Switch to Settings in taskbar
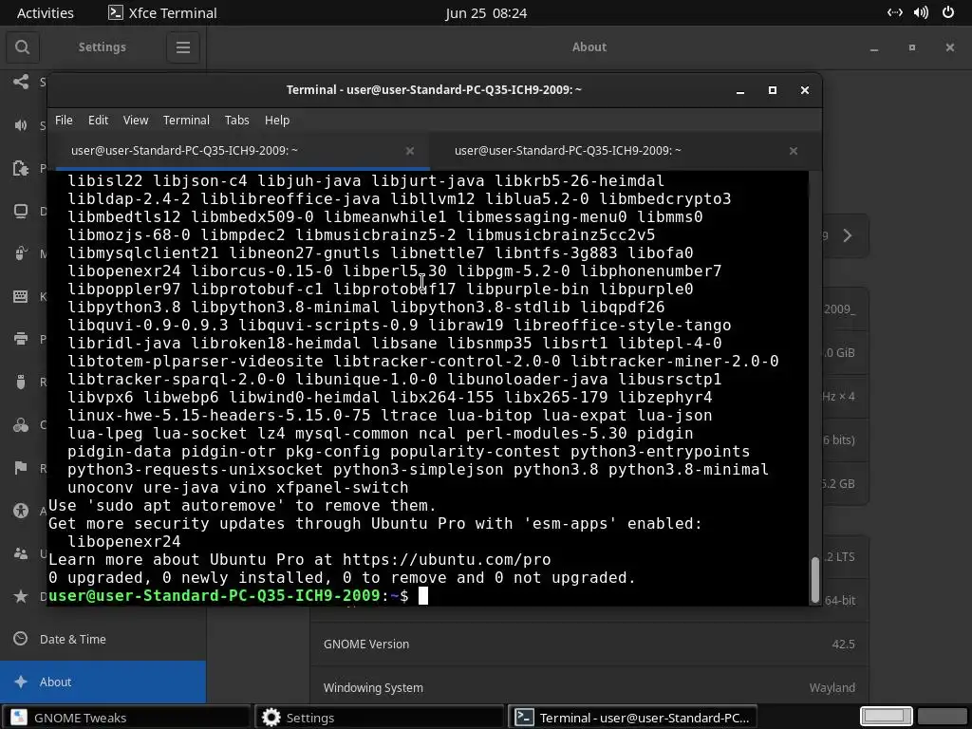Image resolution: width=972 pixels, height=729 pixels. [x=380, y=718]
